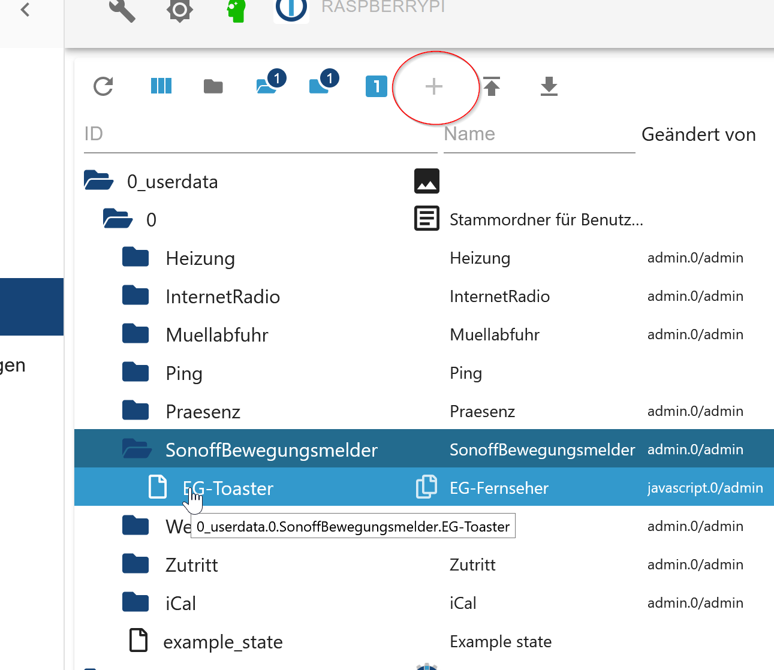Click the copy icon beside EG-Fernseher

pos(427,487)
